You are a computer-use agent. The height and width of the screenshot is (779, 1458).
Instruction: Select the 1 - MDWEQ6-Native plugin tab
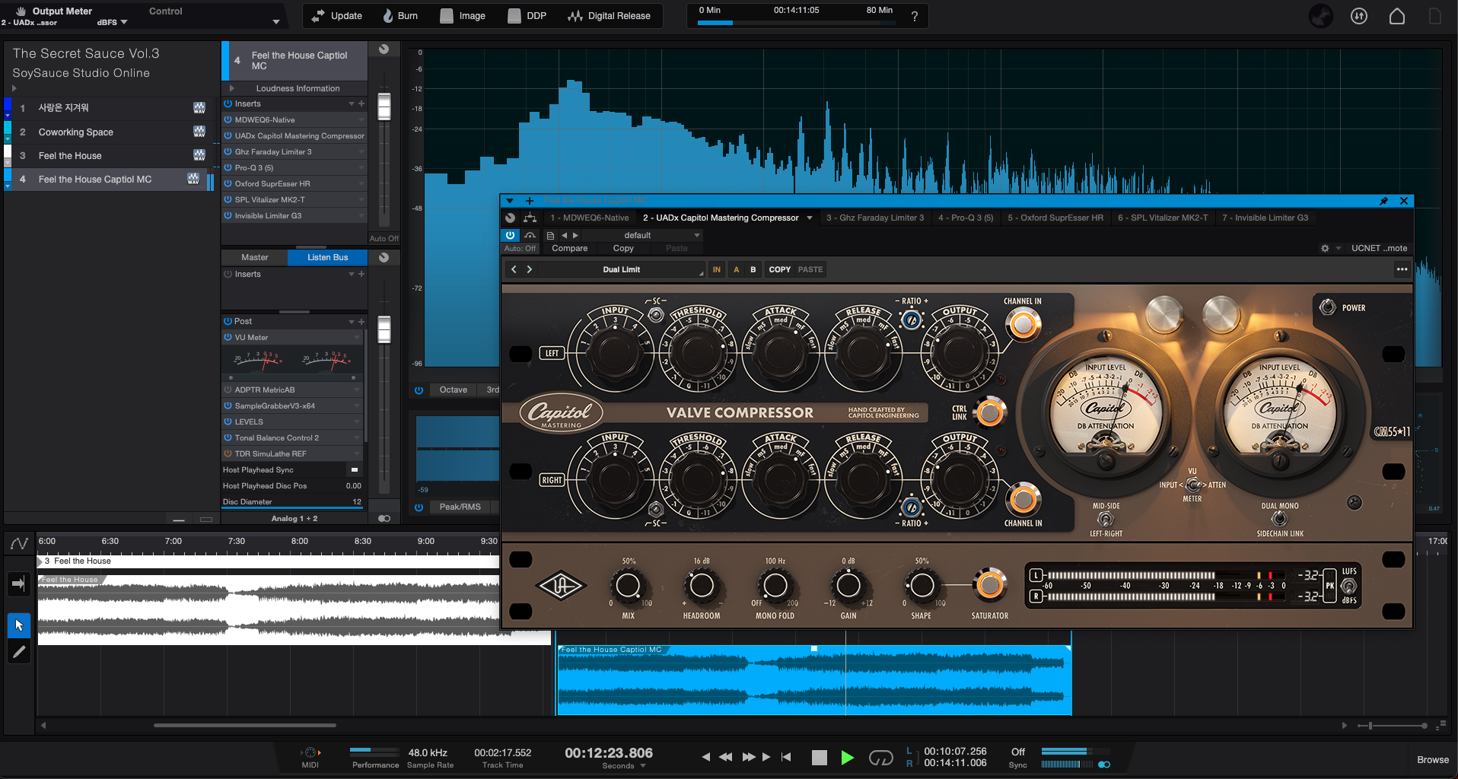click(x=590, y=218)
